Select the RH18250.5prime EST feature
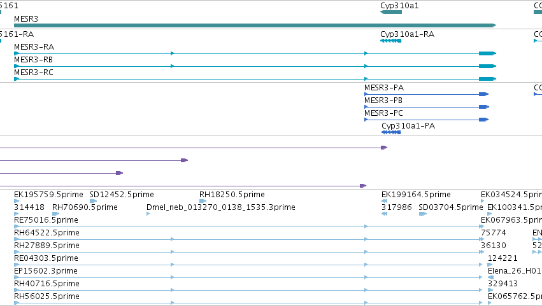Viewport: 542px width, 306px height. coord(203,201)
